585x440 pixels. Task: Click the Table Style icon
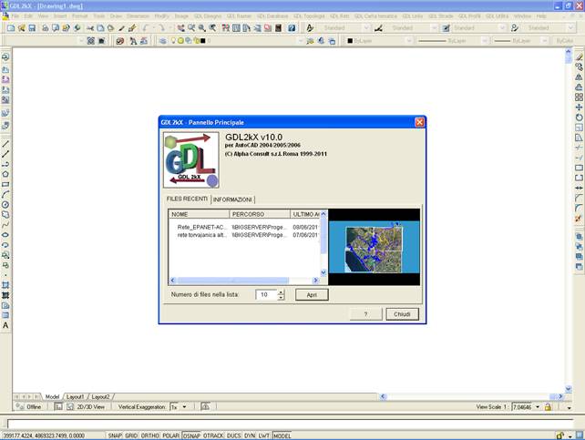click(446, 28)
